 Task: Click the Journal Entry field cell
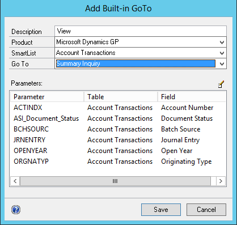pos(180,140)
